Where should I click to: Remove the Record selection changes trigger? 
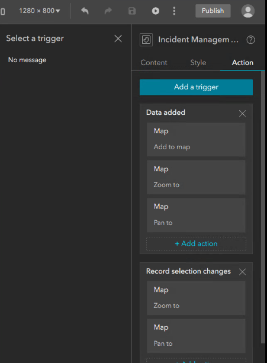[242, 272]
